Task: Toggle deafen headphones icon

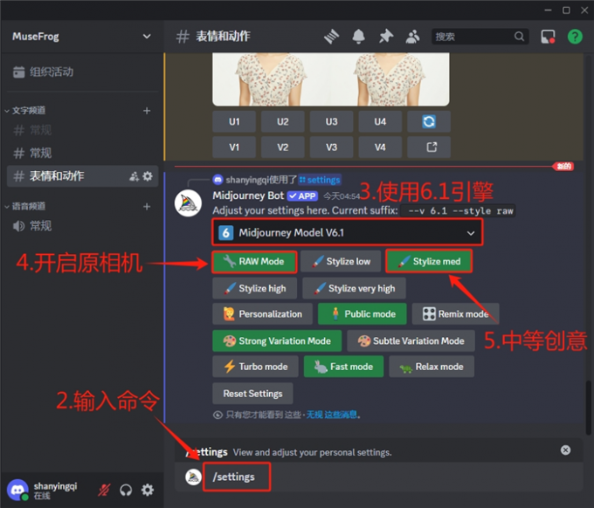Action: click(x=126, y=490)
